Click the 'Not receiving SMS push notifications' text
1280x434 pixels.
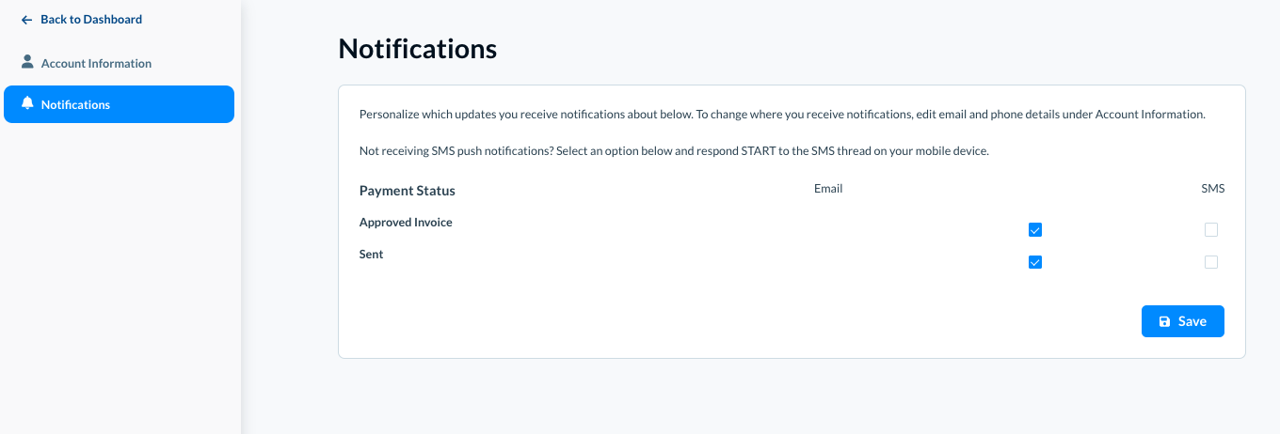(674, 151)
